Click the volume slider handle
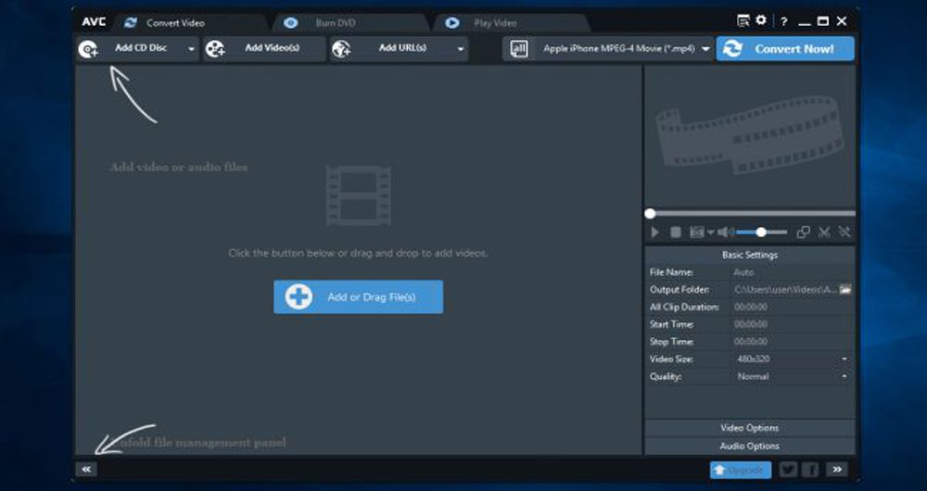Viewport: 927px width, 491px height. click(x=760, y=233)
